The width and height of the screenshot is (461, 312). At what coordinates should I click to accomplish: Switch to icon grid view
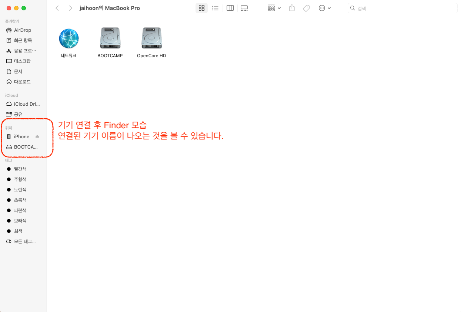click(202, 8)
